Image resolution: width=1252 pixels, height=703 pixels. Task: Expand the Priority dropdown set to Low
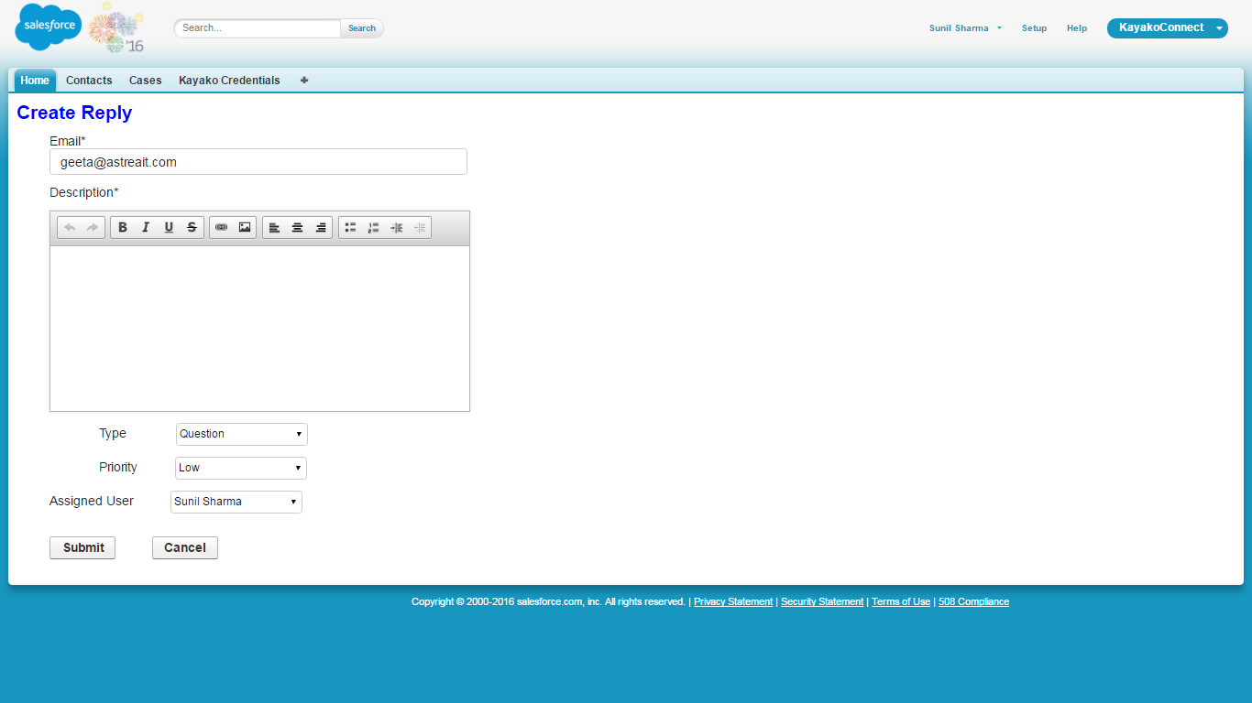[x=241, y=468]
